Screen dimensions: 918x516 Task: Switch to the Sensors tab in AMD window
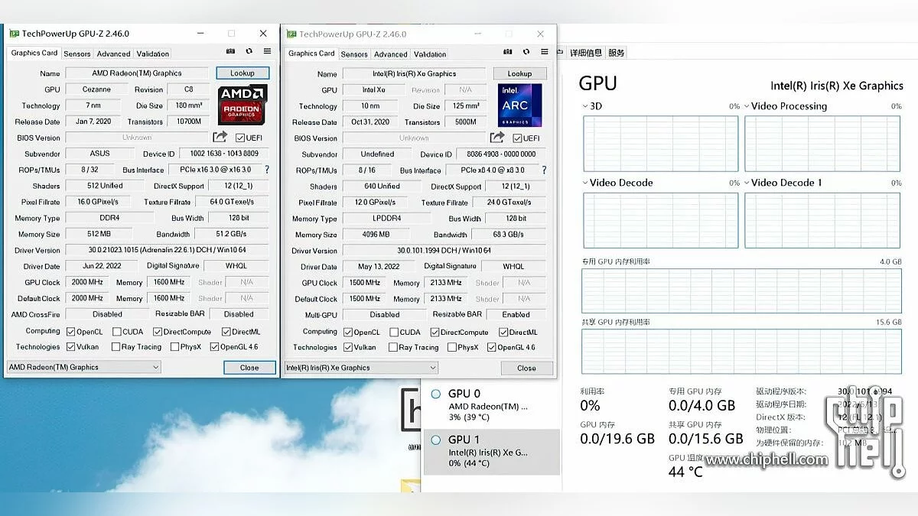(x=77, y=54)
